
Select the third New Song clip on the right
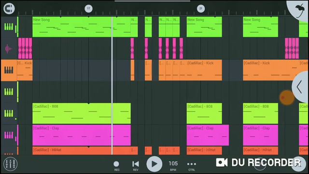261,27
